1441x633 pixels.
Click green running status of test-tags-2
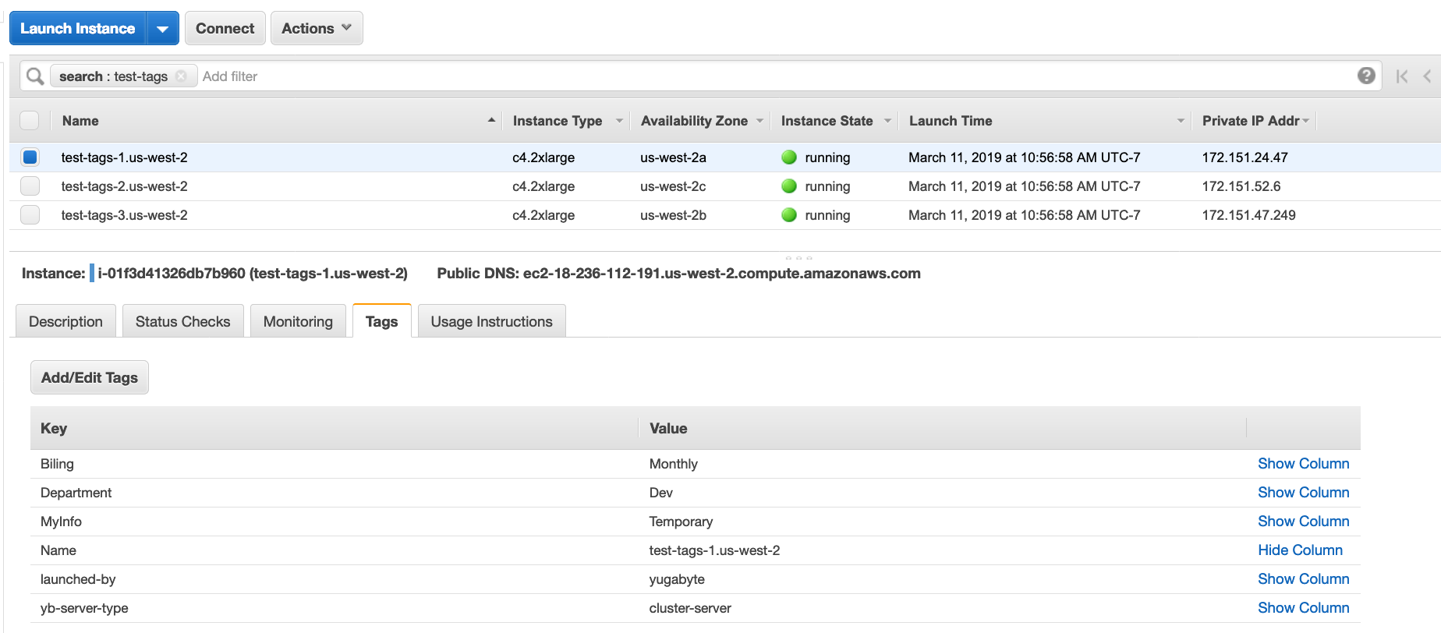click(x=789, y=186)
